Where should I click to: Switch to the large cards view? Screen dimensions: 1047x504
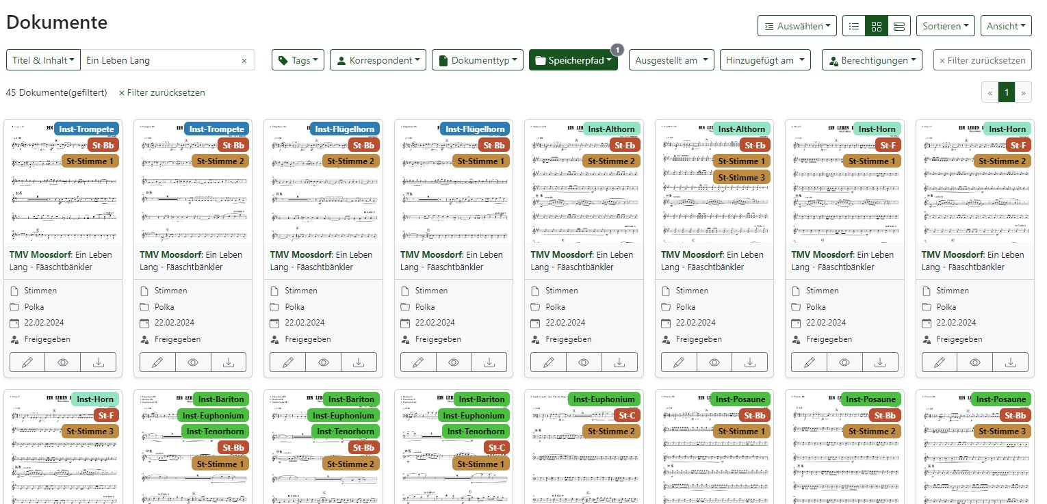pyautogui.click(x=899, y=26)
